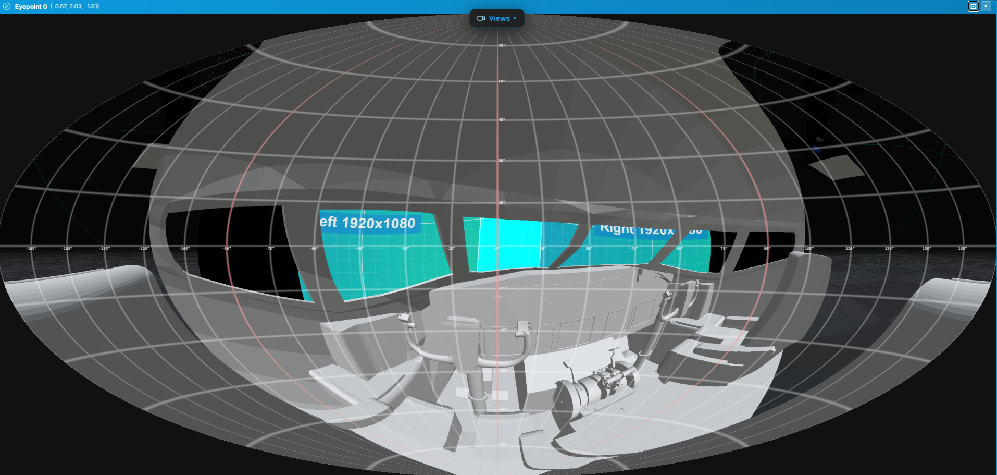Click the 165° azimuth label at far right

point(963,249)
